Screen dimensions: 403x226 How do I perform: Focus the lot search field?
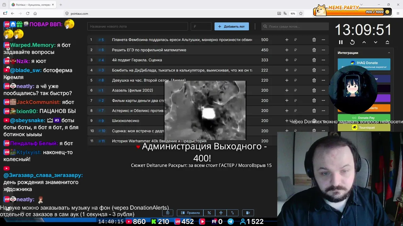[x=295, y=26]
